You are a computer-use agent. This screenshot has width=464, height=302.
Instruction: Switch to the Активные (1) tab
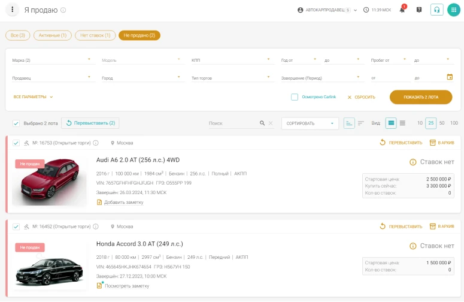(53, 35)
